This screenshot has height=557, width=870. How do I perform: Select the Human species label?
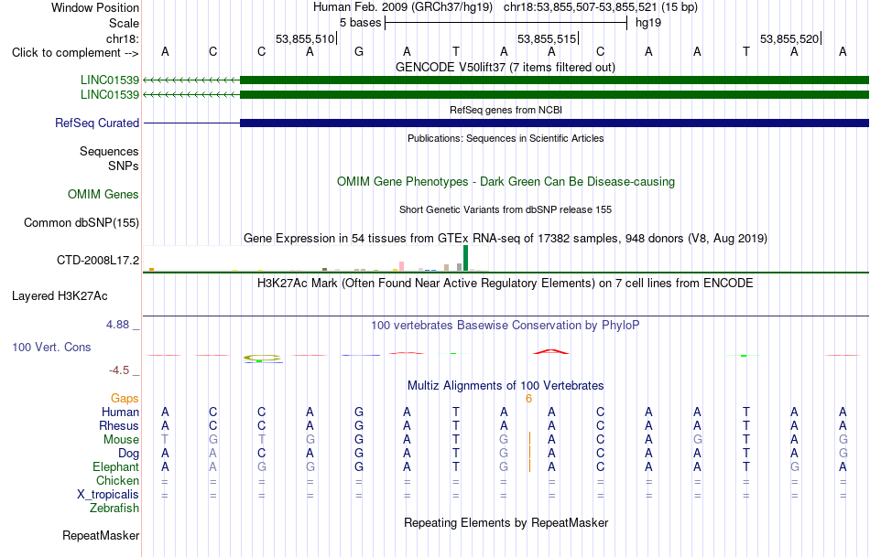pos(120,412)
